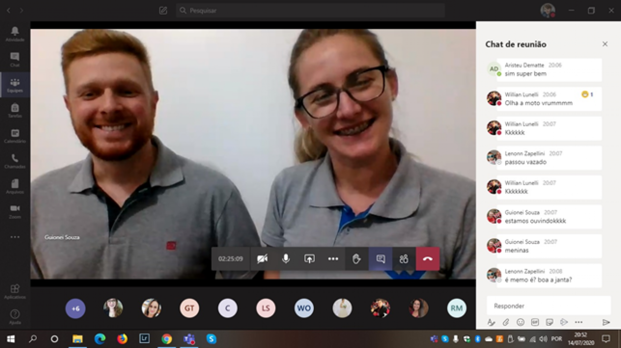
Task: Open the share screen tray
Action: pos(310,259)
